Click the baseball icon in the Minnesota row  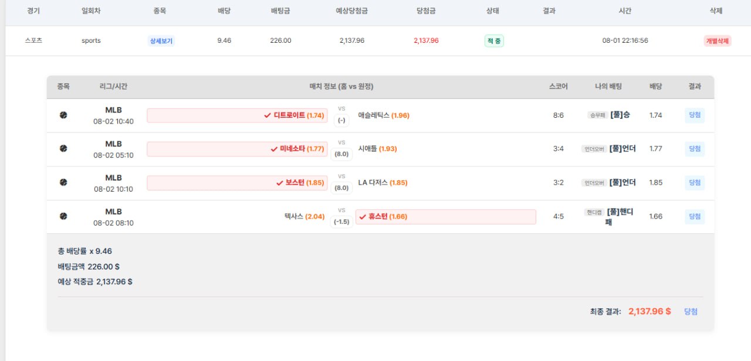[x=63, y=149]
